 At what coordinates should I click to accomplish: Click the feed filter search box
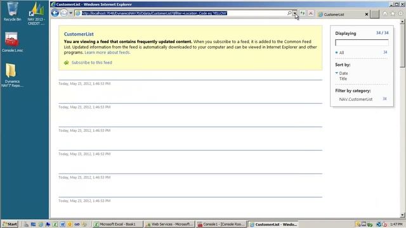click(362, 42)
